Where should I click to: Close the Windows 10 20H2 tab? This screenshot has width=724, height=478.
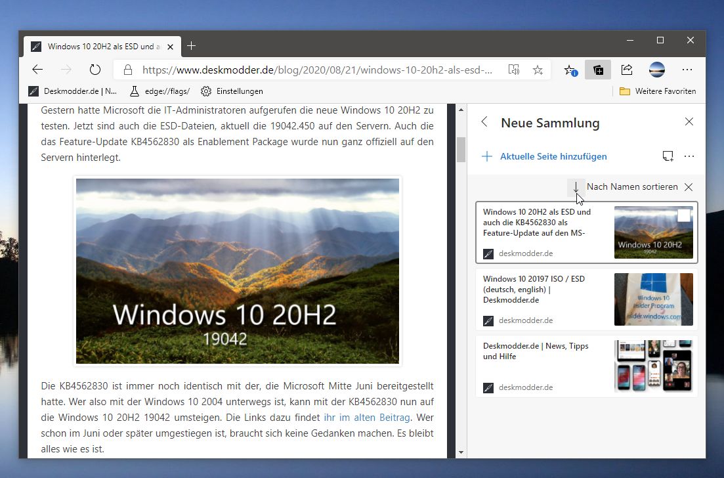point(171,47)
